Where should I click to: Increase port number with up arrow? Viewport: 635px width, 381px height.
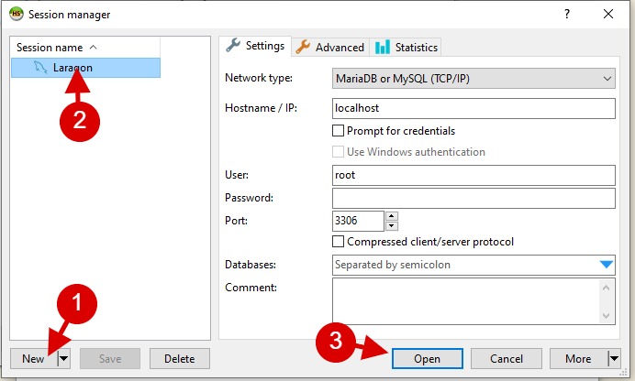(391, 216)
